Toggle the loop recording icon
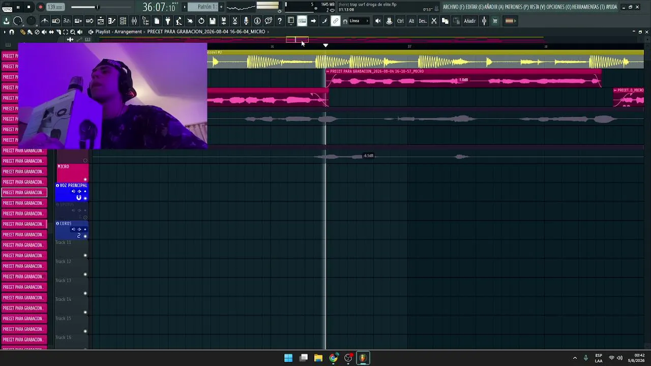The height and width of the screenshot is (366, 651). [90, 21]
